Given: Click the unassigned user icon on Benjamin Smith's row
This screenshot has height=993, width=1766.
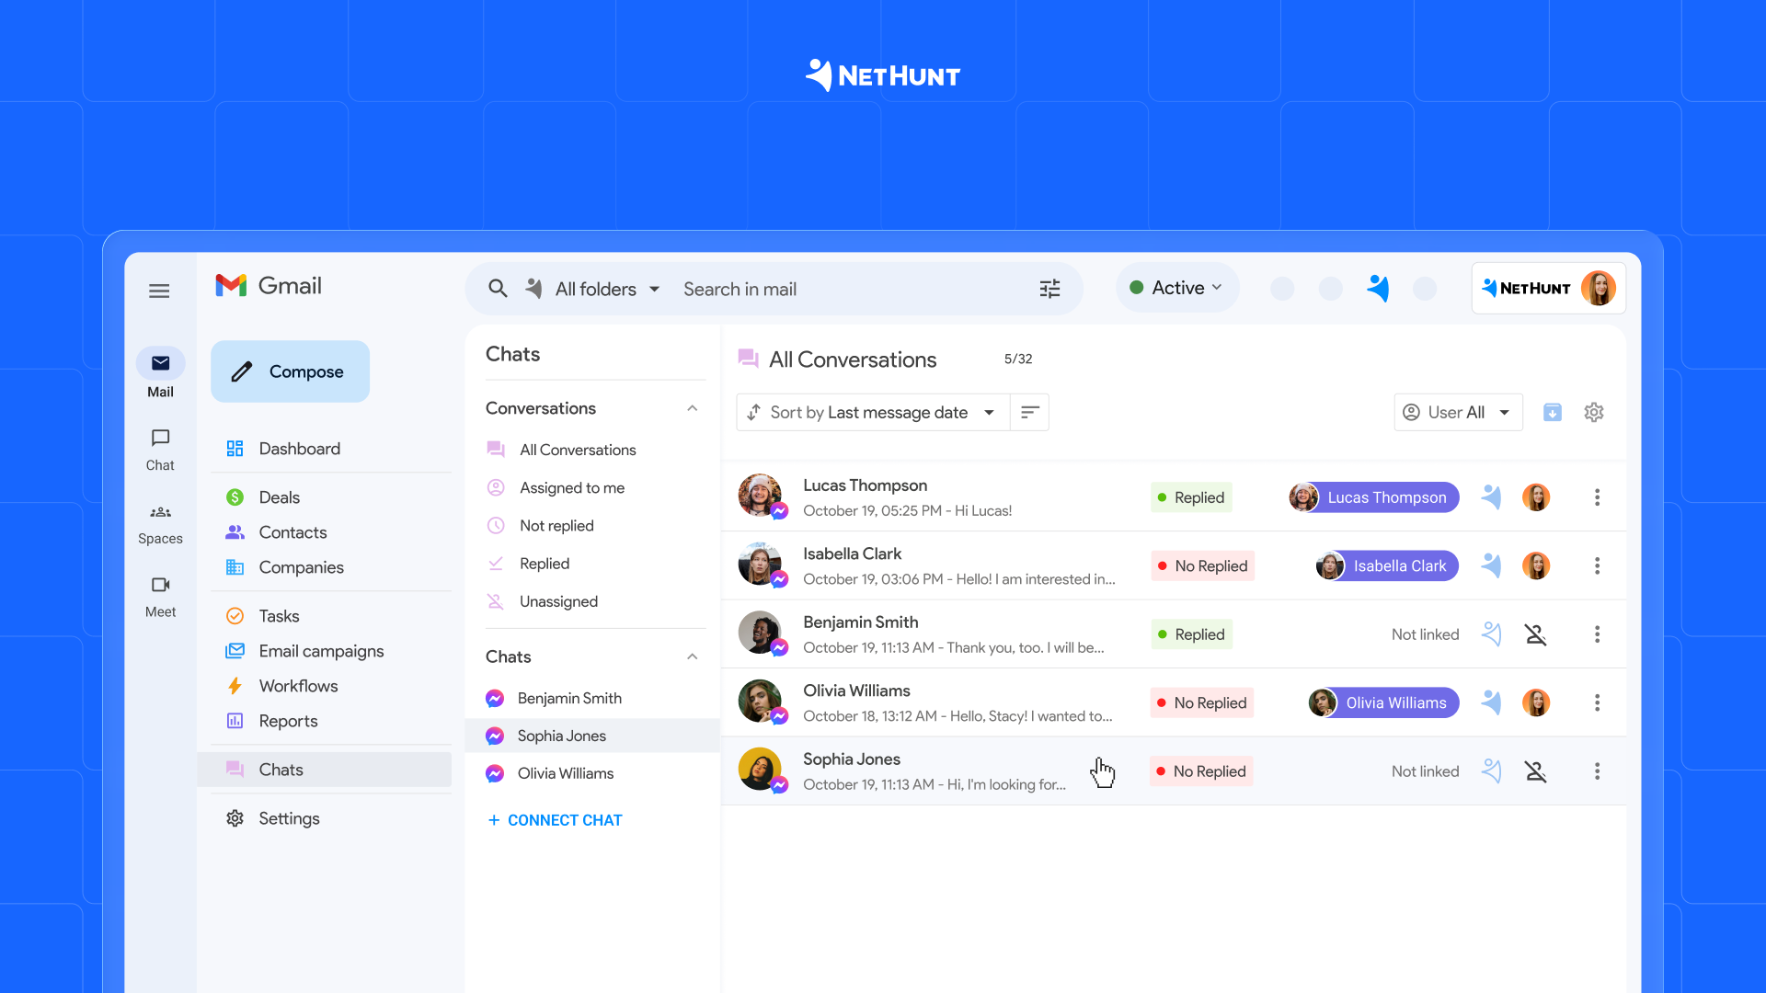Looking at the screenshot, I should (x=1537, y=633).
